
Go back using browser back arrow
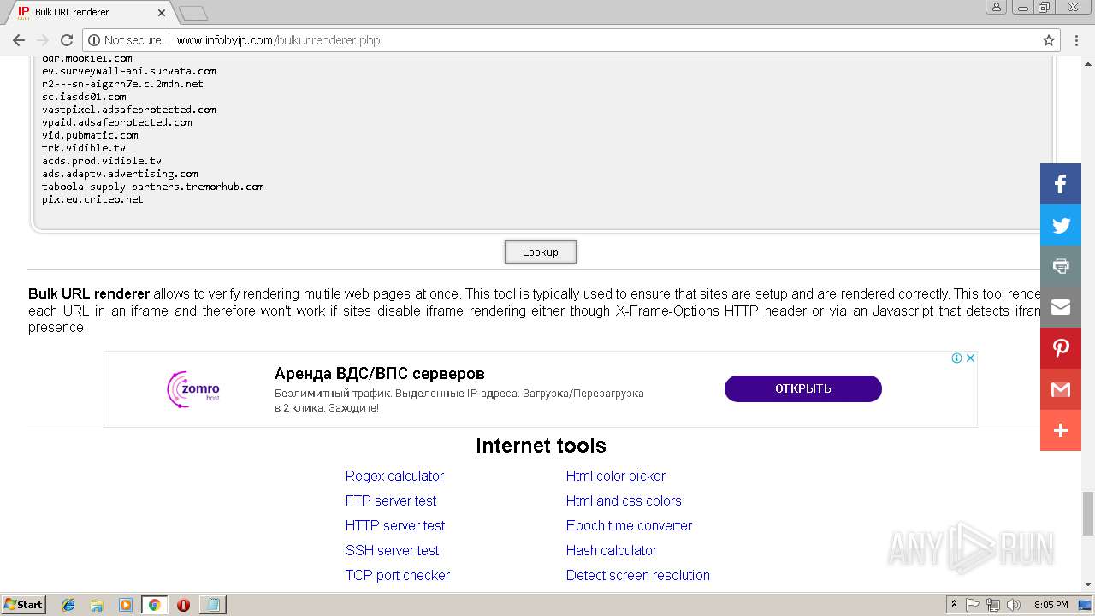coord(18,40)
